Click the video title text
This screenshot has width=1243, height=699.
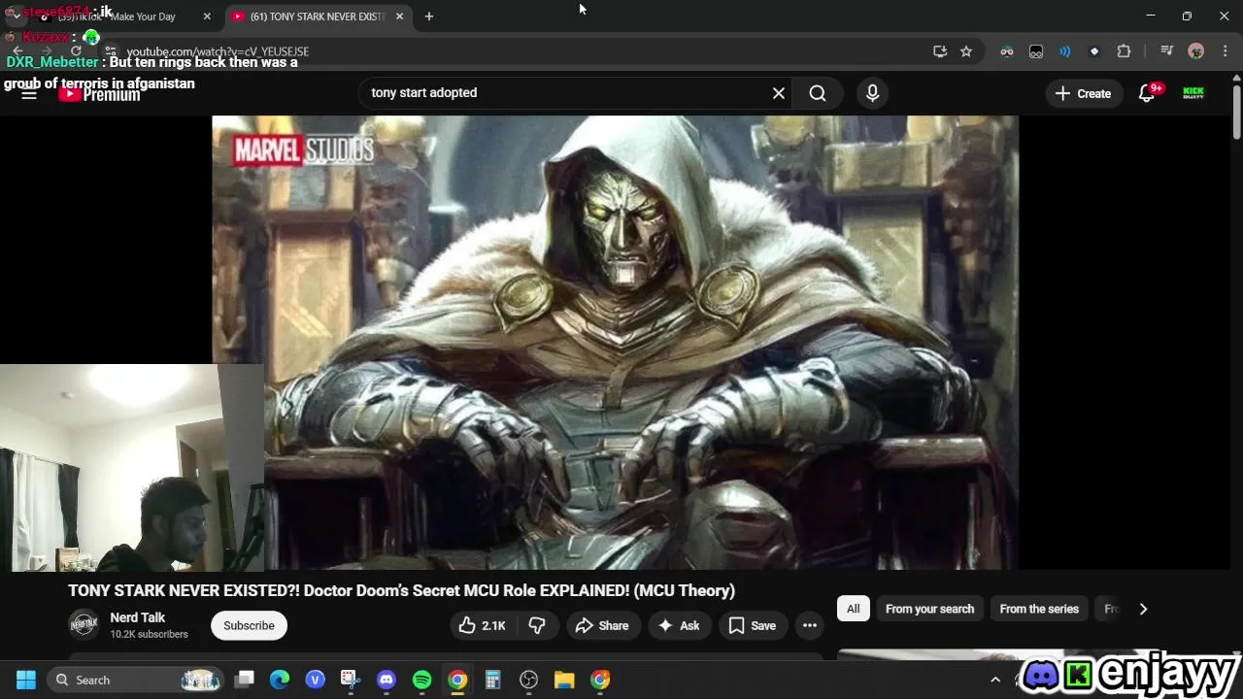401,590
